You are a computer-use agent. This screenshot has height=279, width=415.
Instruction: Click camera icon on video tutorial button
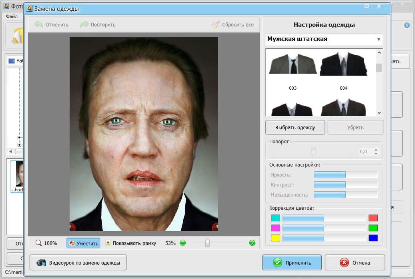pyautogui.click(x=41, y=263)
